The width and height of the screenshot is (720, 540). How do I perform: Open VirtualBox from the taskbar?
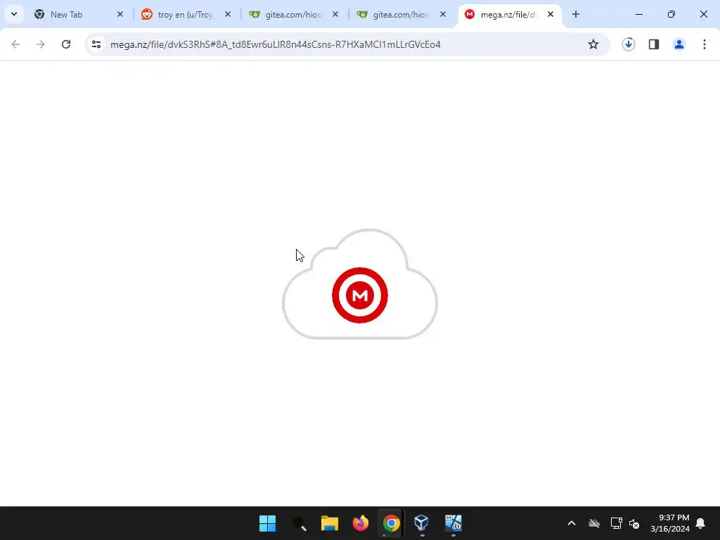click(422, 523)
